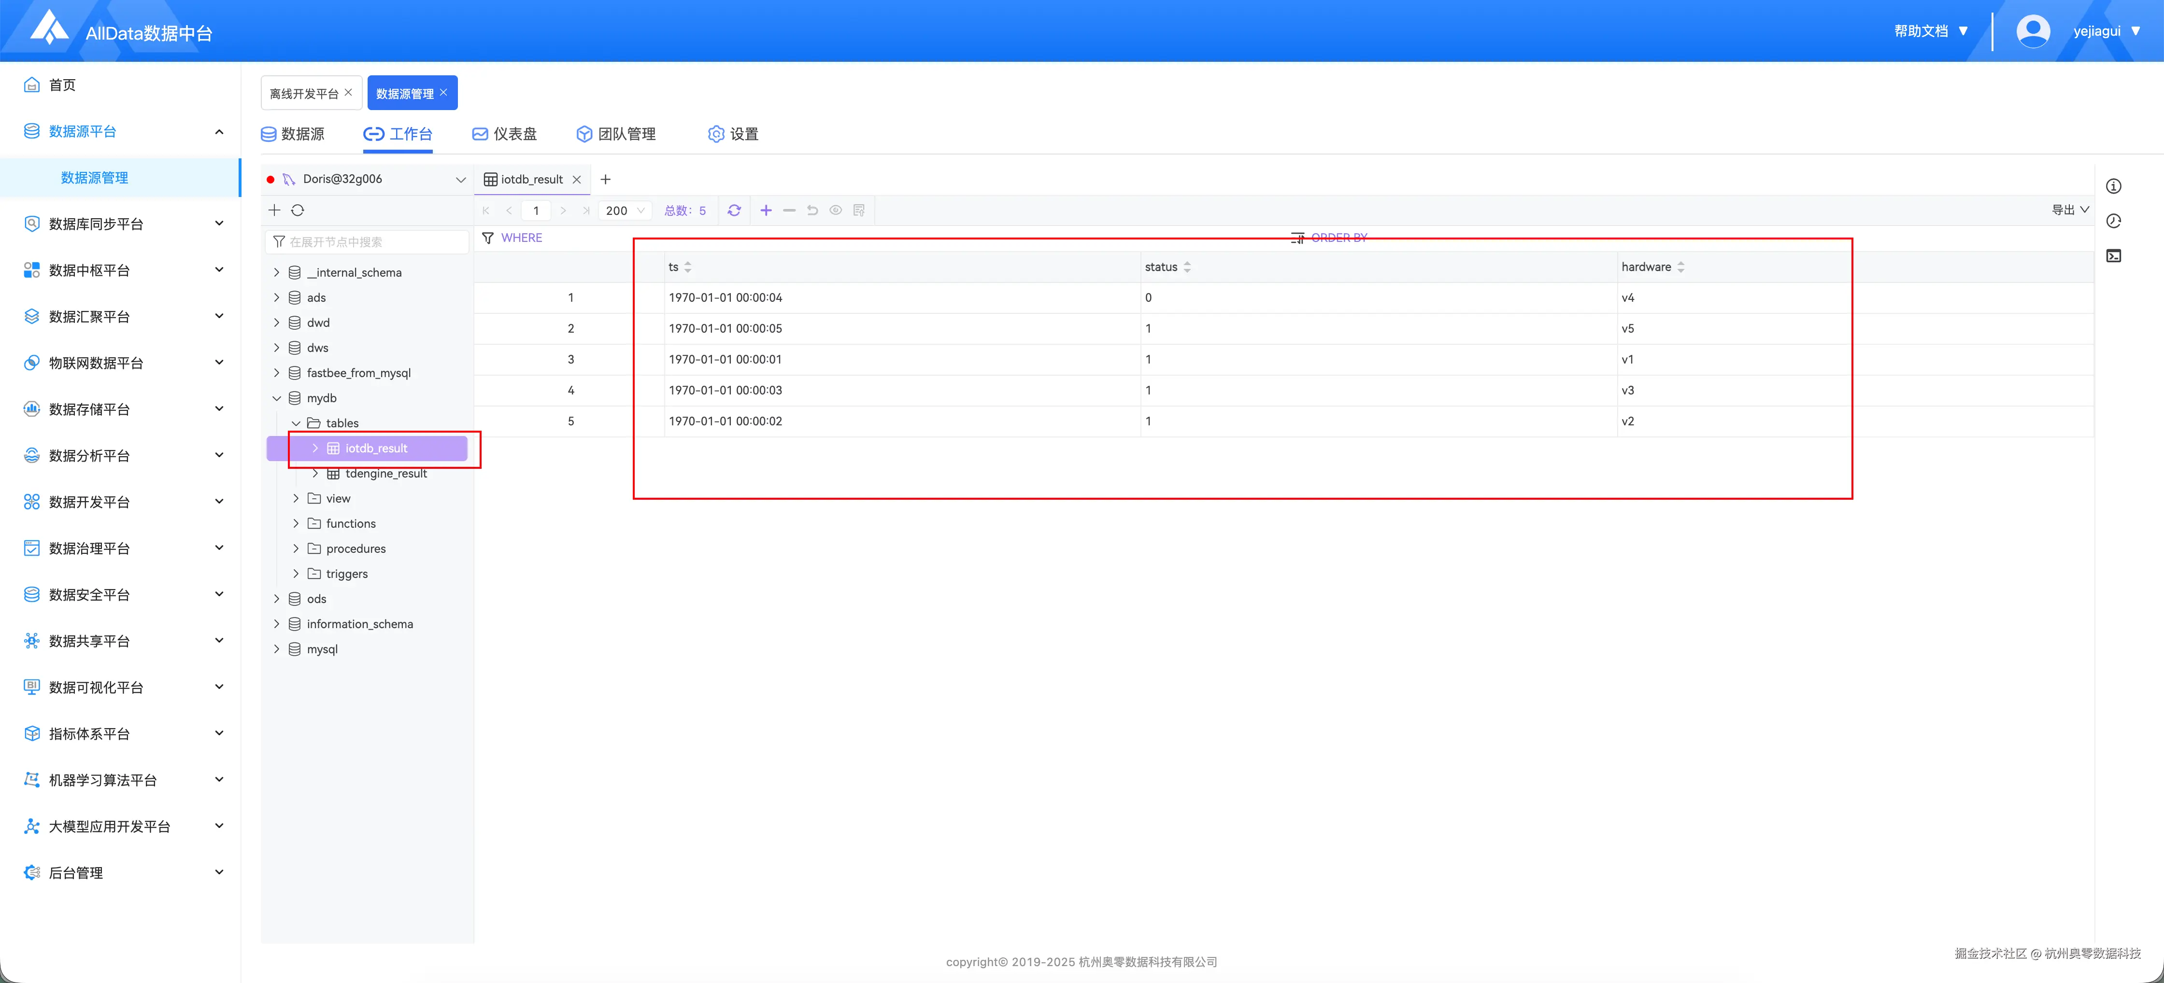The image size is (2164, 983).
Task: Open history clock icon on right sidebar
Action: 2114,221
